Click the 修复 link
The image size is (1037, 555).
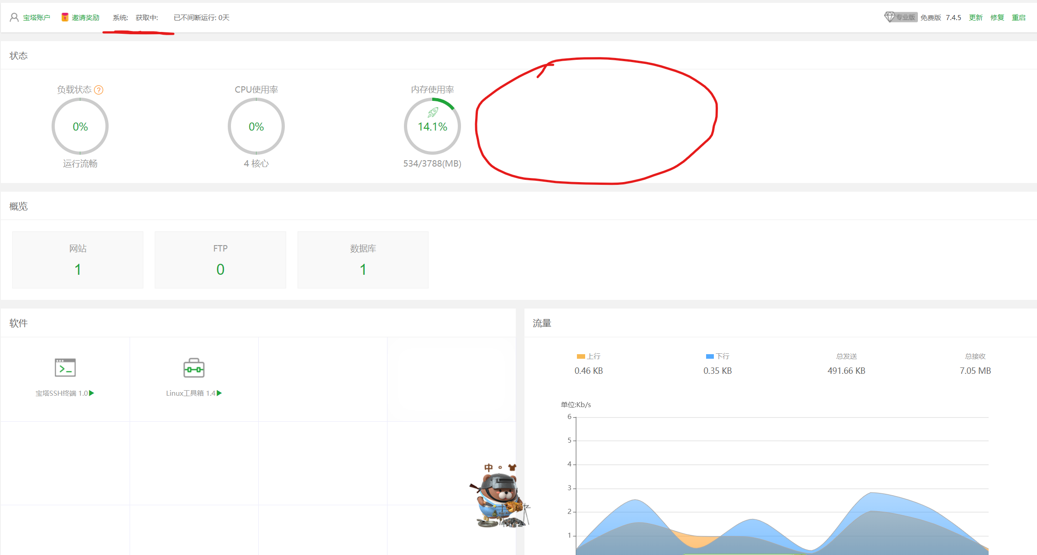(997, 17)
